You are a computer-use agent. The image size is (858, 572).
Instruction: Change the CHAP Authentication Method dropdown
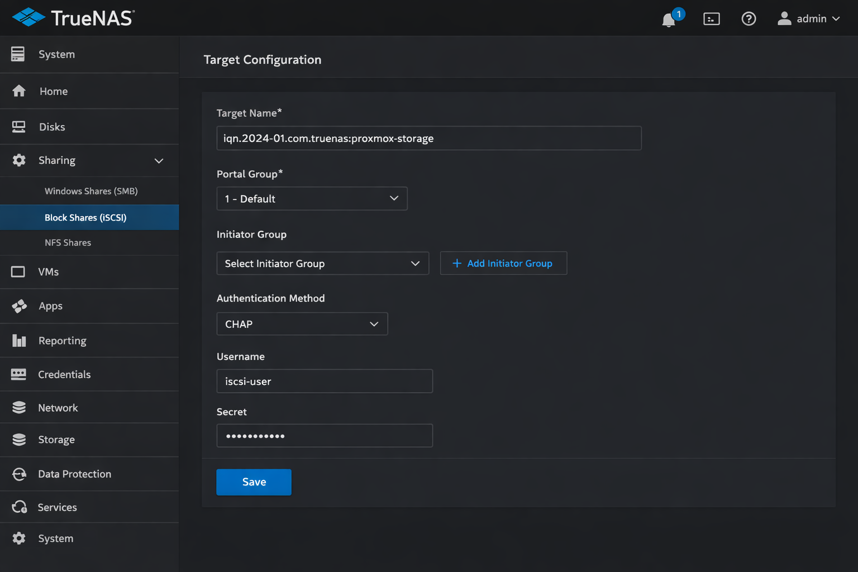pyautogui.click(x=302, y=323)
